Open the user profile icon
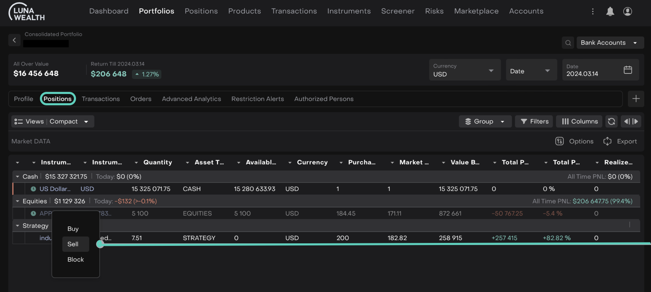651x292 pixels. tap(627, 12)
